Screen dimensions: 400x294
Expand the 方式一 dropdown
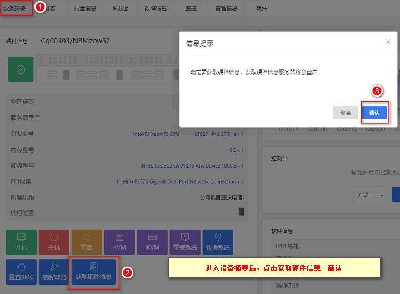click(370, 195)
